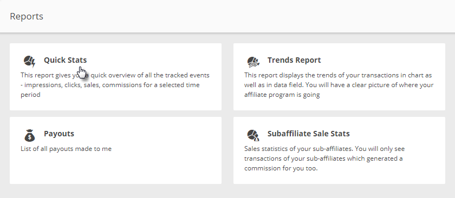Image resolution: width=455 pixels, height=198 pixels.
Task: Click the Subaffiliate Sale Stats pie-person icon
Action: [x=253, y=135]
